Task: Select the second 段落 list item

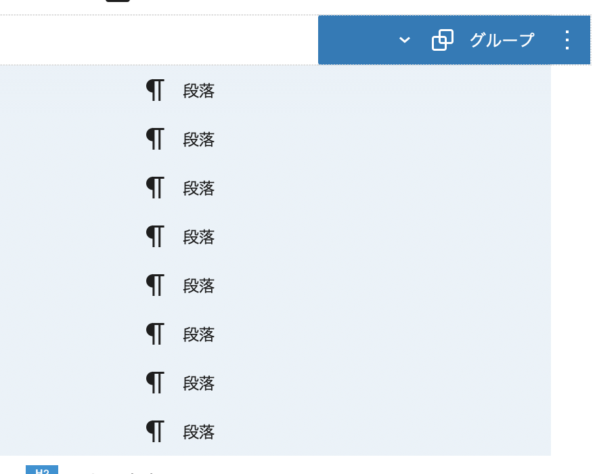Action: pos(275,139)
